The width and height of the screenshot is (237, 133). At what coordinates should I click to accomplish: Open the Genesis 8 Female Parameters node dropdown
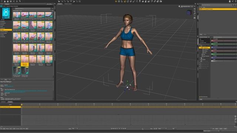(205, 37)
